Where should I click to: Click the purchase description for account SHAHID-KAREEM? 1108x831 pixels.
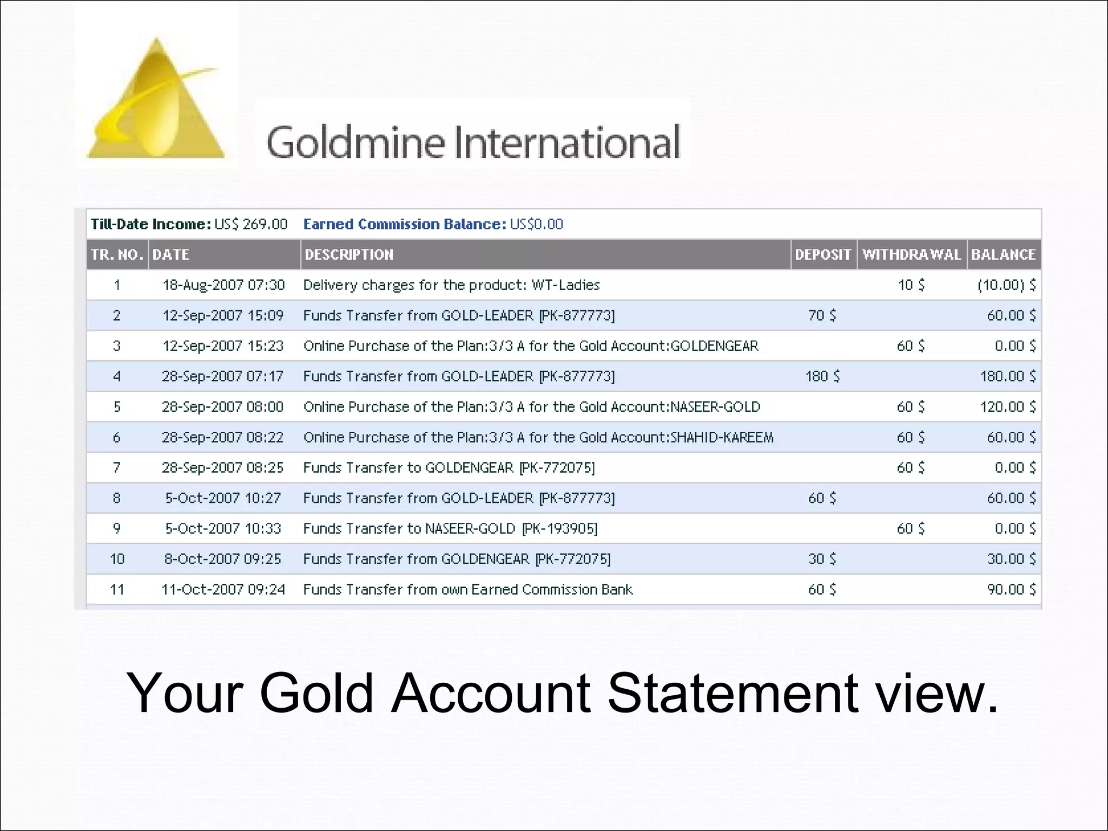[538, 437]
